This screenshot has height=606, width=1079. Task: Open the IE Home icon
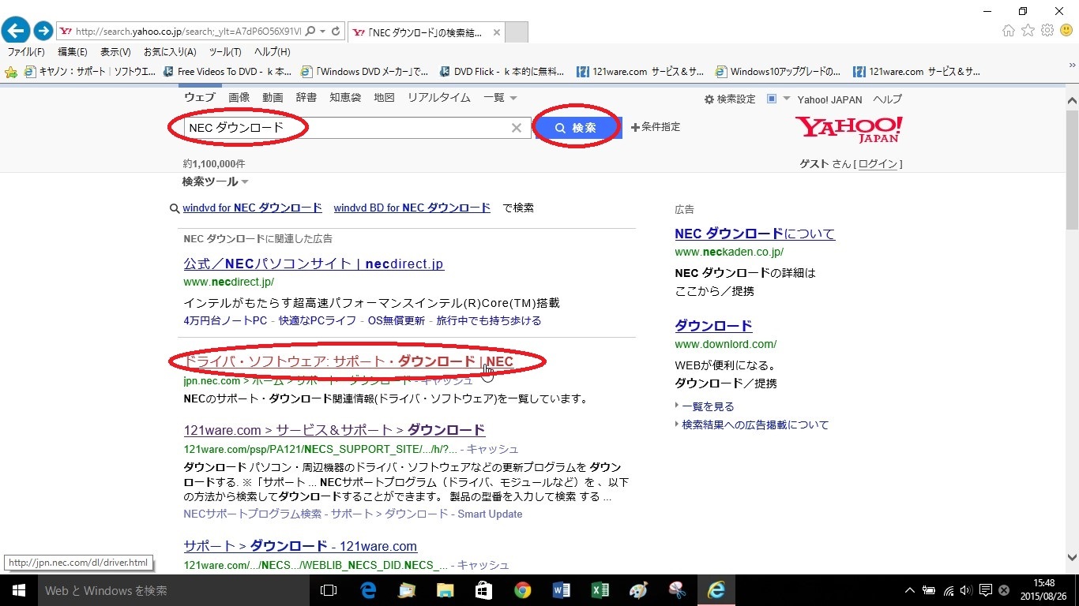[1009, 31]
